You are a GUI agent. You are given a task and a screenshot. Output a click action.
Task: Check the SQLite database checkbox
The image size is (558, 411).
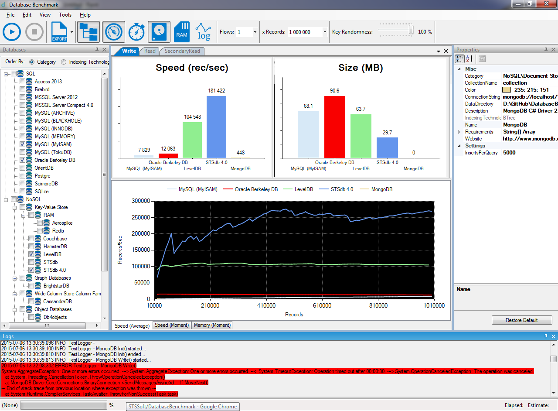click(x=23, y=192)
